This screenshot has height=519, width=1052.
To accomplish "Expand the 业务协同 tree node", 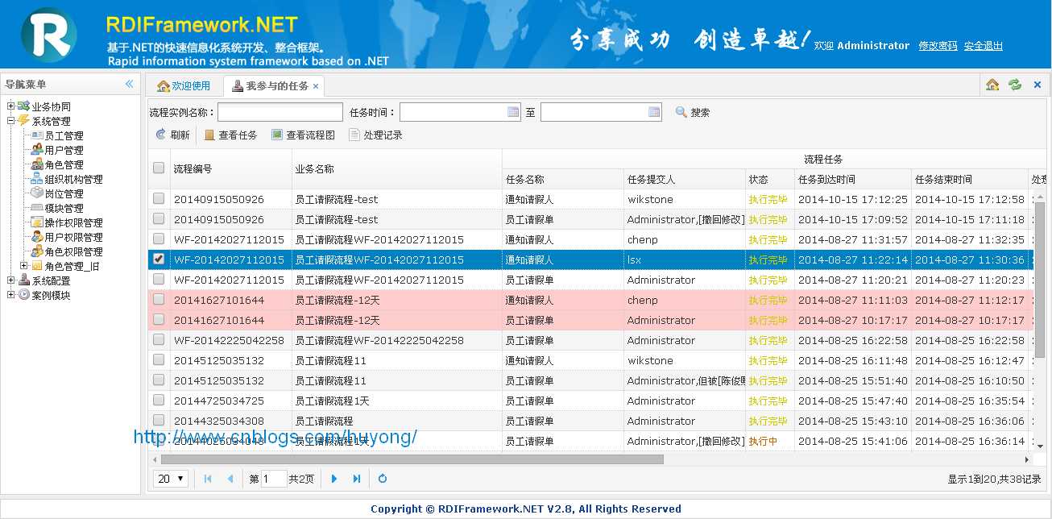I will tap(10, 106).
